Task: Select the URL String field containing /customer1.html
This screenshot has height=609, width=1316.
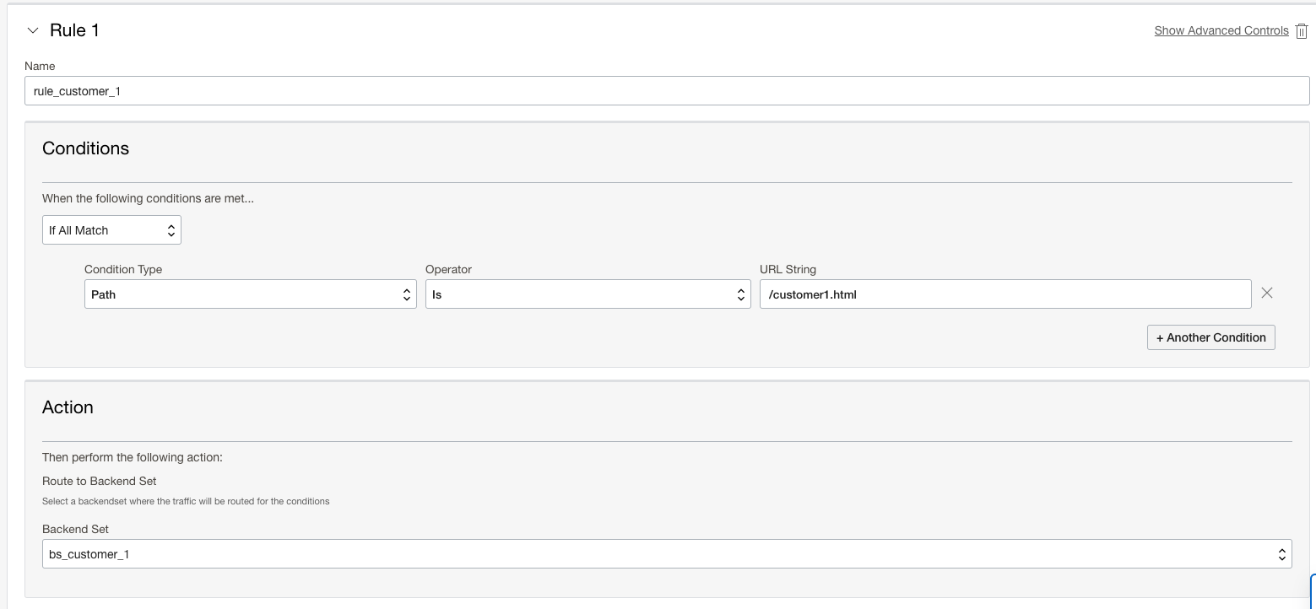Action: coord(1005,294)
